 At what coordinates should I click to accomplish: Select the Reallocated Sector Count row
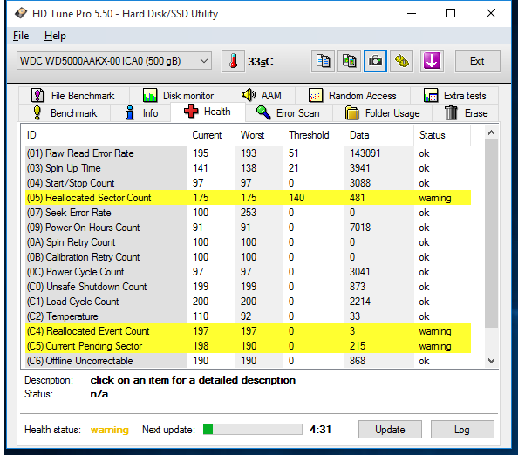(x=248, y=198)
